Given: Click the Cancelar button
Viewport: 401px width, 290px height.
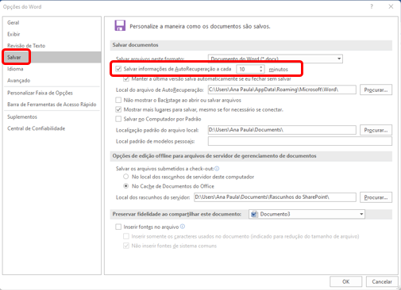Looking at the screenshot, I should pos(382,281).
